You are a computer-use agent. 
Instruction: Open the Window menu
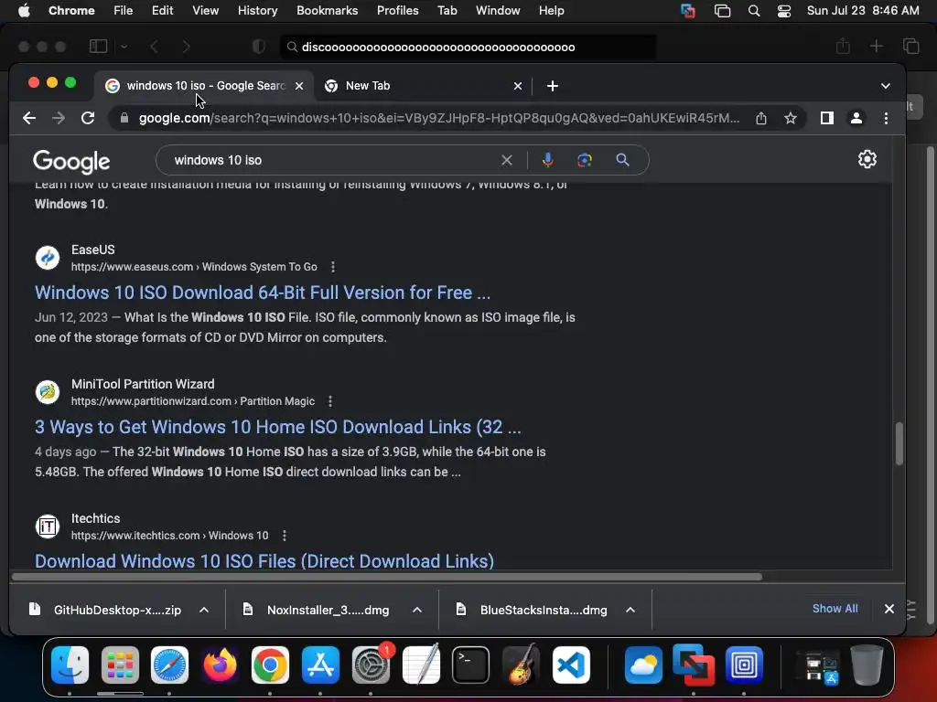point(498,11)
